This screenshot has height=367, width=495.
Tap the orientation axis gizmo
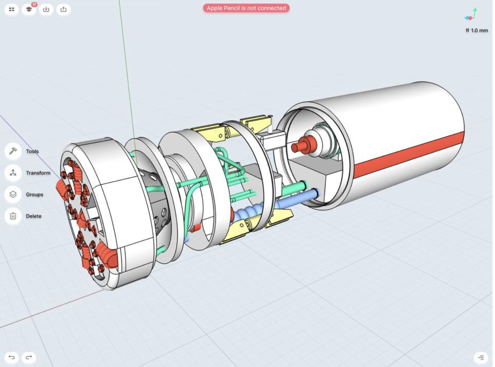click(472, 14)
